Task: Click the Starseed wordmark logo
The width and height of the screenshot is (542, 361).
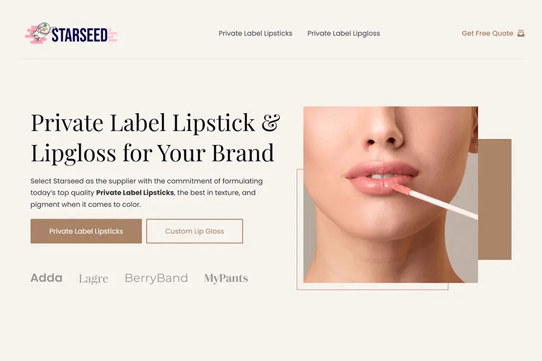Action: tap(79, 34)
